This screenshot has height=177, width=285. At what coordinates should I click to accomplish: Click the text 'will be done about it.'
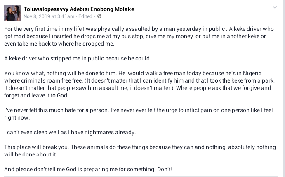[x=31, y=154]
